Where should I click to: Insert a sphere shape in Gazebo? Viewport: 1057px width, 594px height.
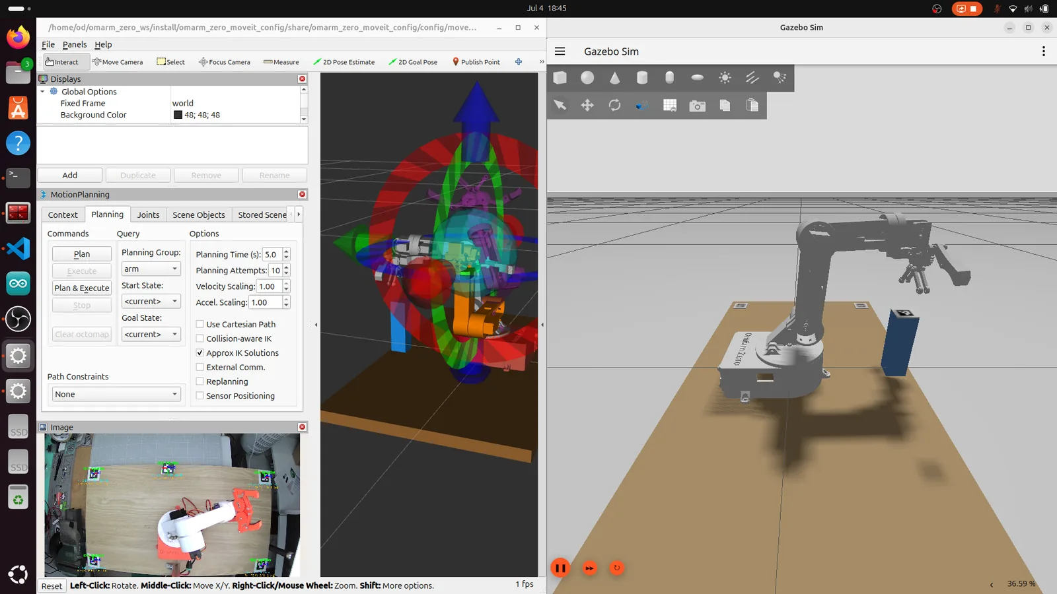point(587,78)
